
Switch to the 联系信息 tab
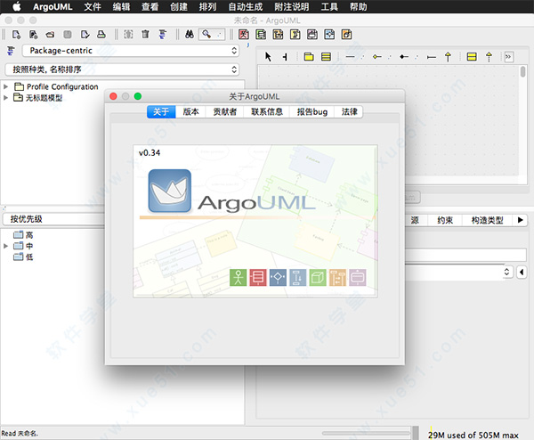(267, 112)
